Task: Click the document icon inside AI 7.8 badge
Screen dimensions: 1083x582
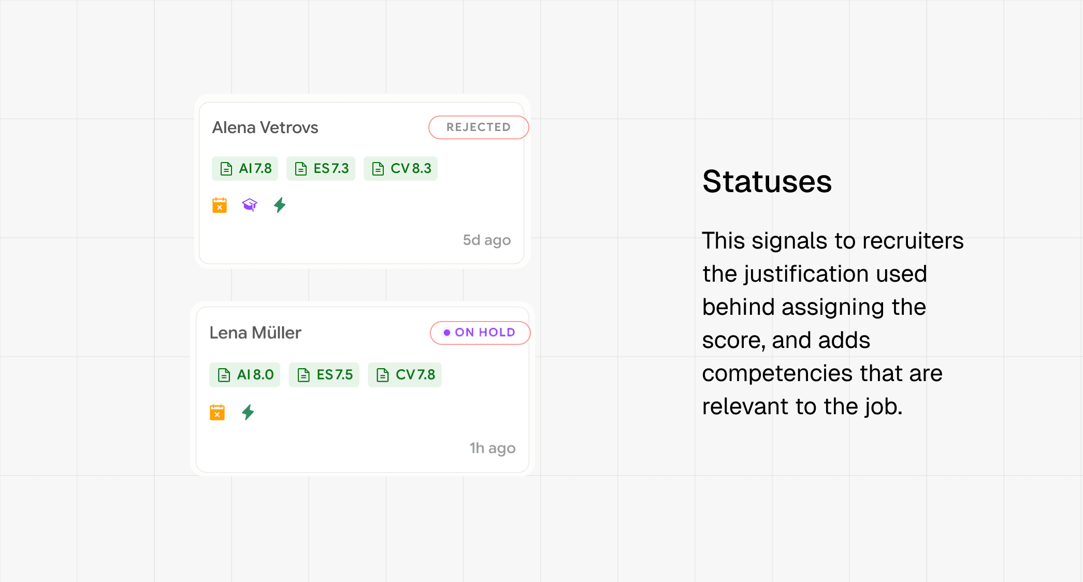Action: pos(226,168)
